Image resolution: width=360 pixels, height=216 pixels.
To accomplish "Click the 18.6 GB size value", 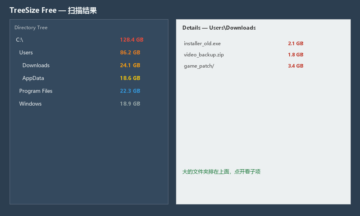I will 130,78.
